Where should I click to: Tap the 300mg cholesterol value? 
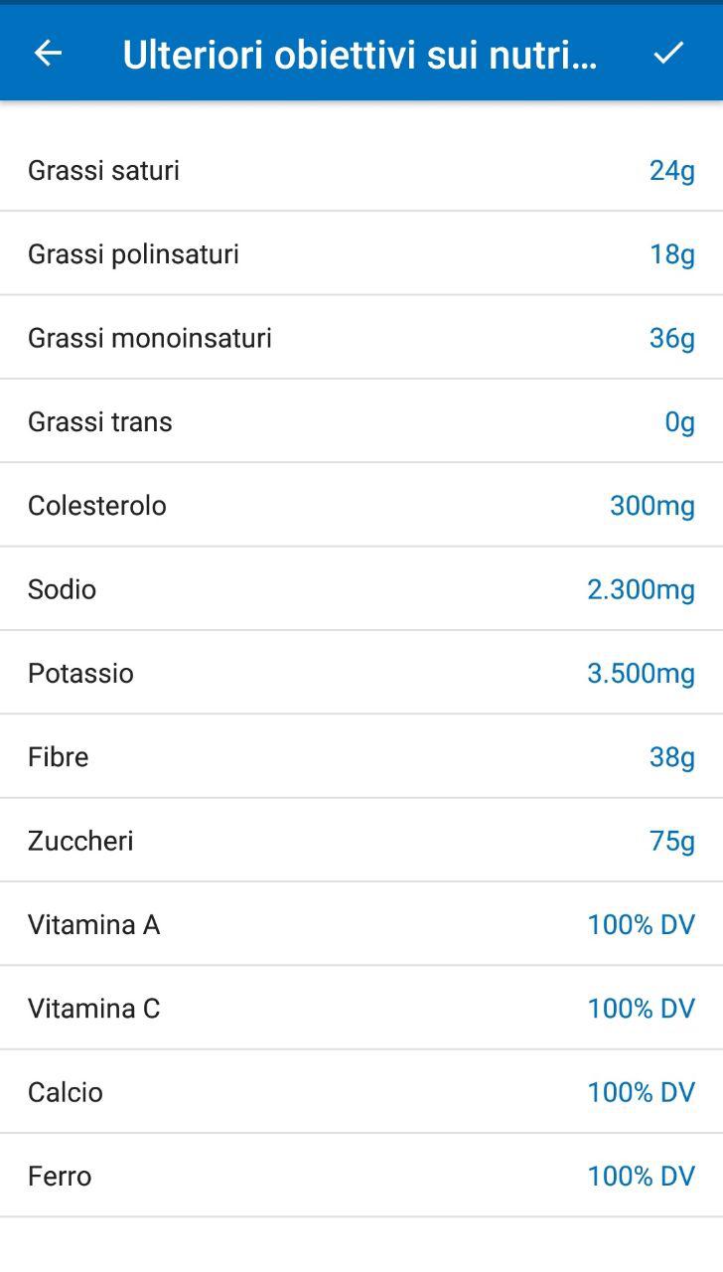651,506
